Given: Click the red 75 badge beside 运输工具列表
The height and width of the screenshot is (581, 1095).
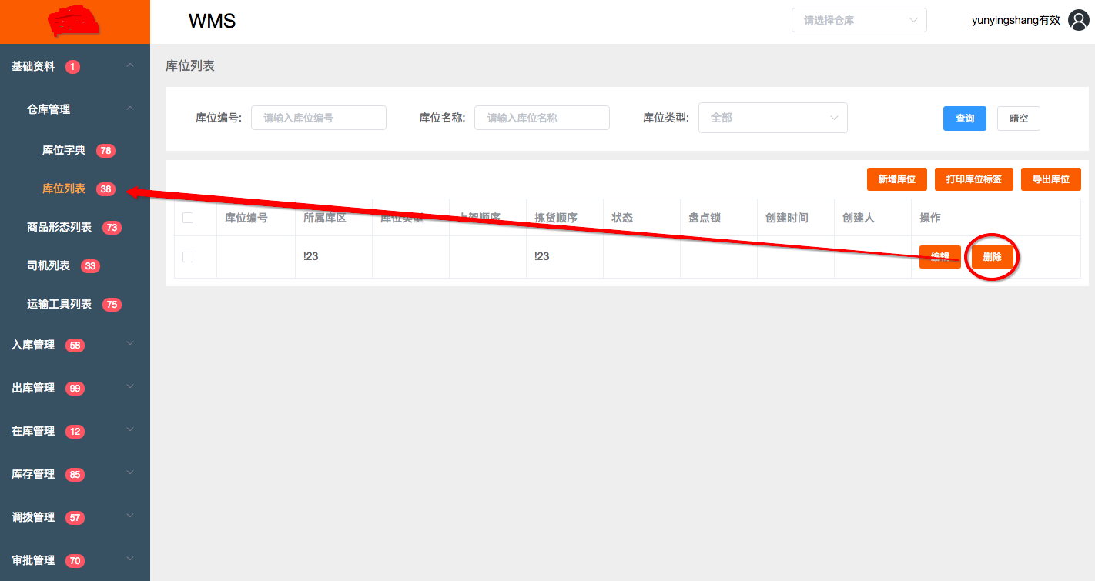Looking at the screenshot, I should [112, 305].
